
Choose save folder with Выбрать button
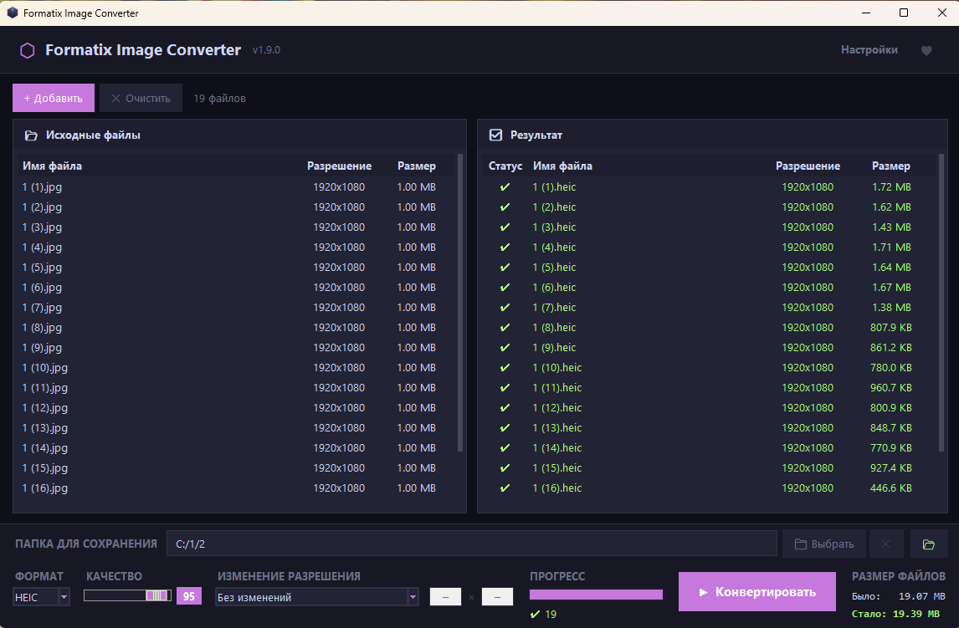pyautogui.click(x=823, y=544)
